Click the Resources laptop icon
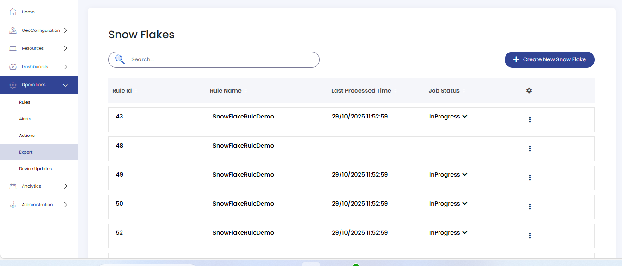Viewport: 622px width, 266px height. (x=13, y=48)
